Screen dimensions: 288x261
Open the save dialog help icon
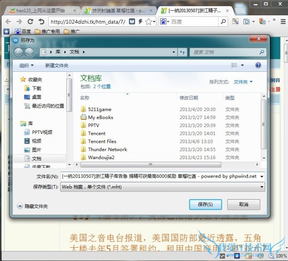click(258, 65)
